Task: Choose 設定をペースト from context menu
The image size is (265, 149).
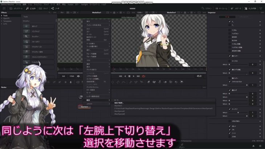Action: pos(98,37)
